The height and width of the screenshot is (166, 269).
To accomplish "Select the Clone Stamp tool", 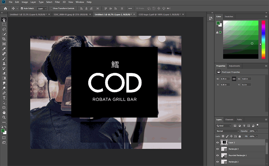I will [x=4, y=63].
